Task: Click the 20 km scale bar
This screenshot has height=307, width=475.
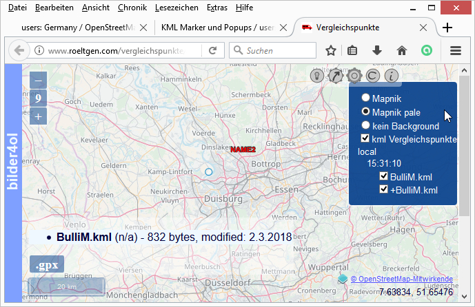Action: click(67, 286)
